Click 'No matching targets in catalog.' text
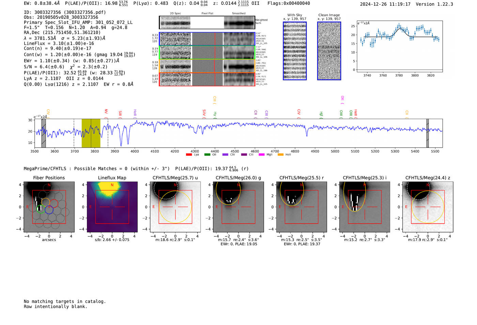This screenshot has width=477, height=325. (x=65, y=301)
